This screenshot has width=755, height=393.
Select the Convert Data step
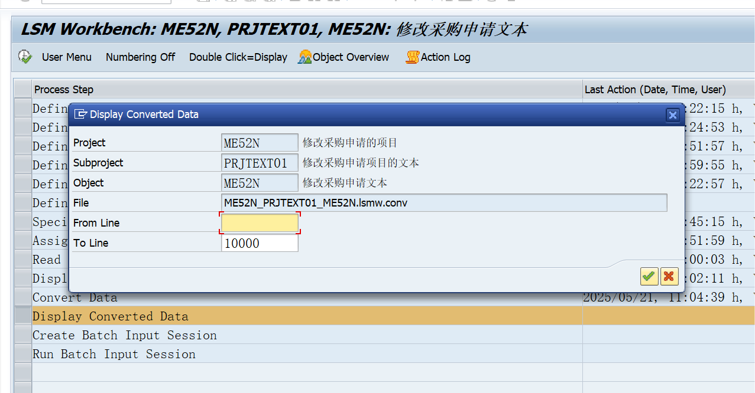pyautogui.click(x=307, y=299)
